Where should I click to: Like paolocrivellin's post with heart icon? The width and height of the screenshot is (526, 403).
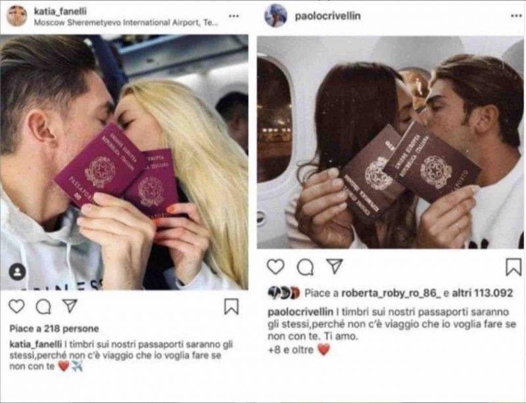click(275, 267)
